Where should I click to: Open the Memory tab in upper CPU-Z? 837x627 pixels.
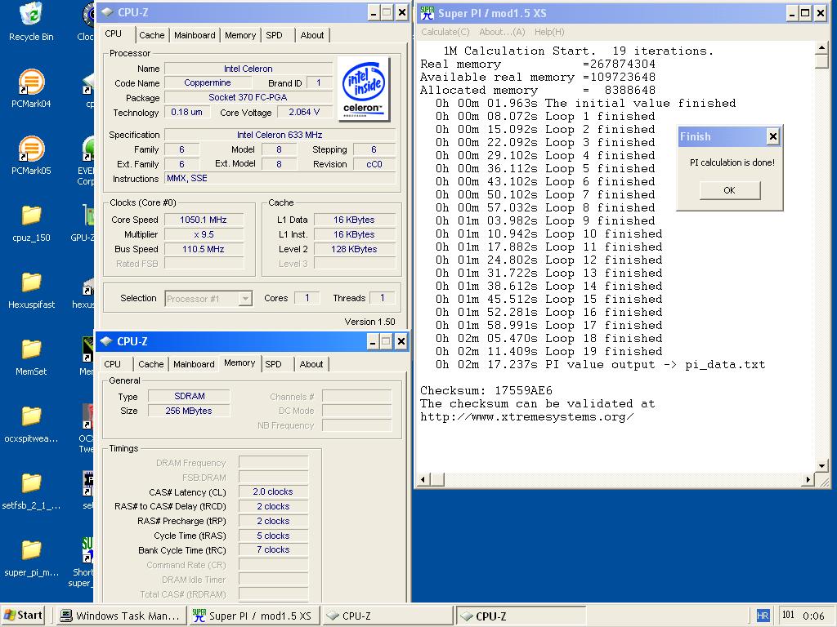(240, 35)
